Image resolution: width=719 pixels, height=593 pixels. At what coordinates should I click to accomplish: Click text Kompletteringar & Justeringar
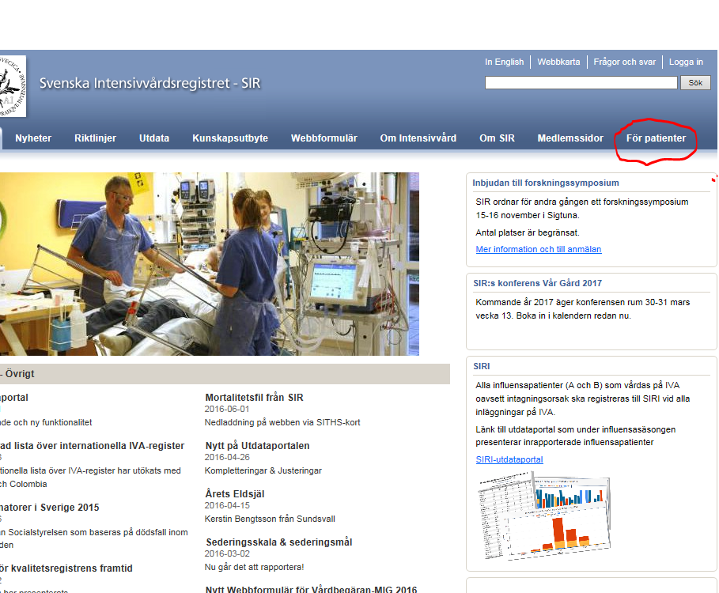coord(263,470)
